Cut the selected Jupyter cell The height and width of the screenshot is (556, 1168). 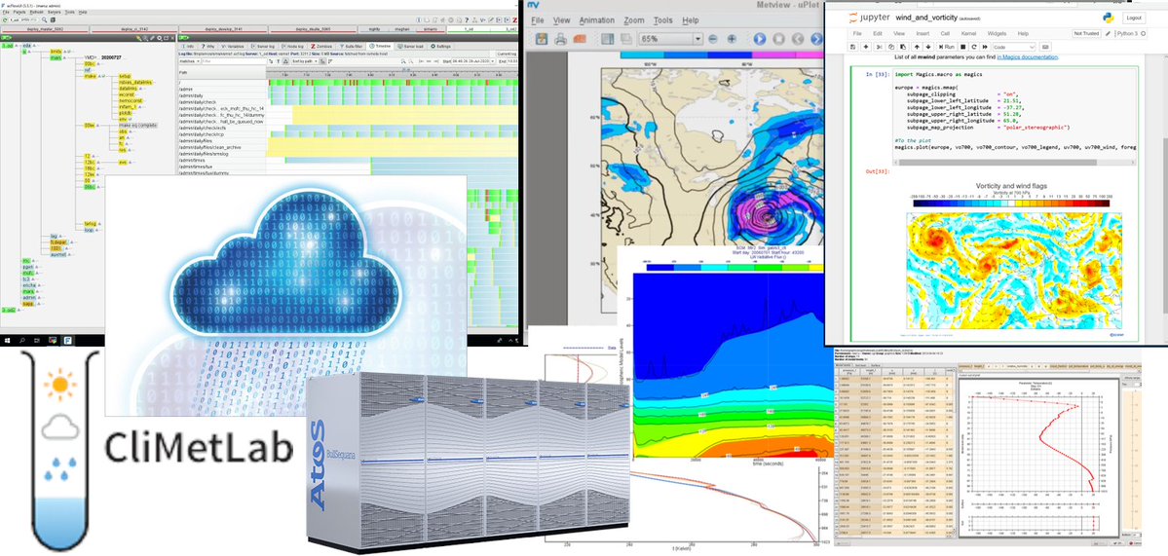pos(879,47)
